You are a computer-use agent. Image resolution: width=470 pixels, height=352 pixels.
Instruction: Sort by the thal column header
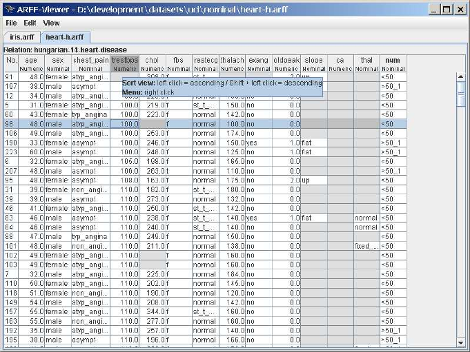click(366, 64)
